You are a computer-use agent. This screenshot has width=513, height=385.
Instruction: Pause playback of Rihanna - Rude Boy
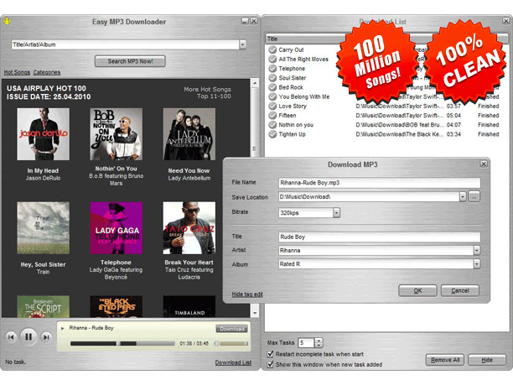click(28, 336)
